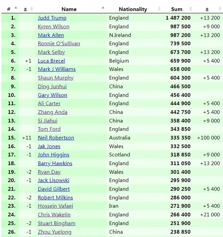The image size is (223, 237).
Task: Open Kyren Wilson player link
Action: (53, 27)
